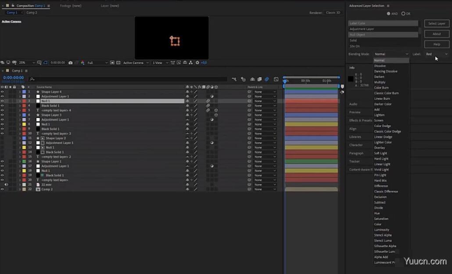452x274 pixels.
Task: Select the OR radio button
Action: (x=403, y=14)
